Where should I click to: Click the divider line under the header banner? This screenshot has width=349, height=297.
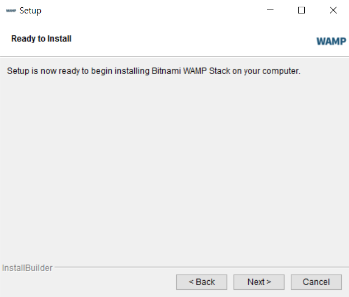coord(174,57)
